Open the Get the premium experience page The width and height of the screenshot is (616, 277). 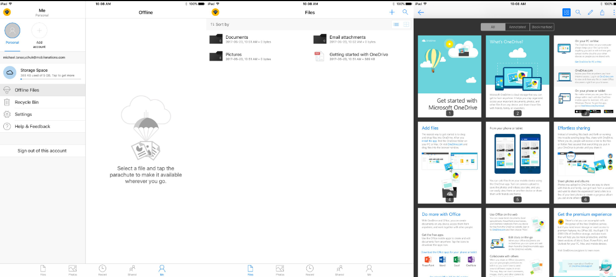point(585,243)
